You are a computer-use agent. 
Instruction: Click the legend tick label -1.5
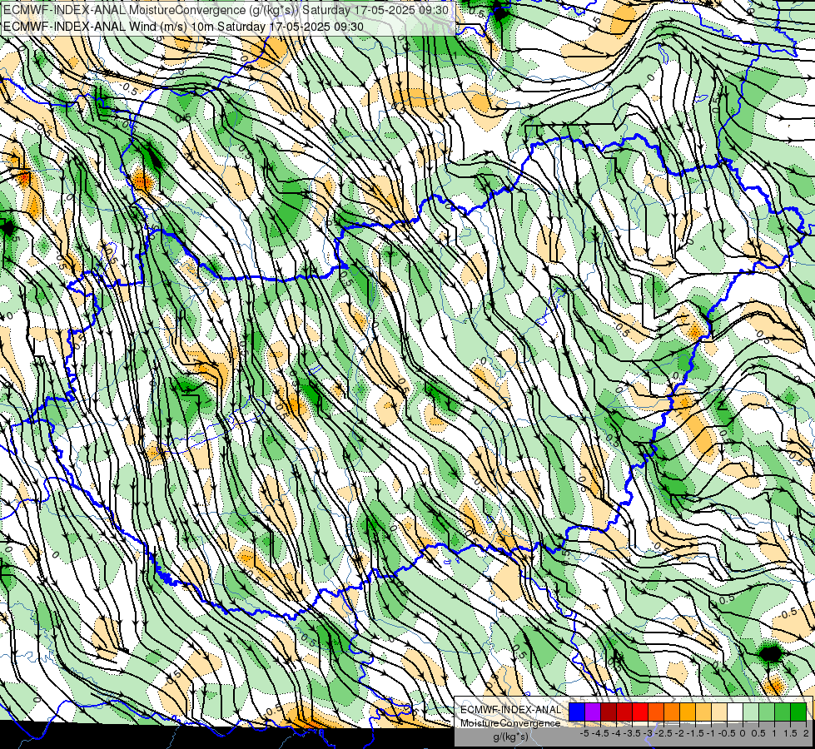(695, 733)
